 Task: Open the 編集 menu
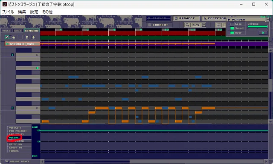pyautogui.click(x=22, y=12)
